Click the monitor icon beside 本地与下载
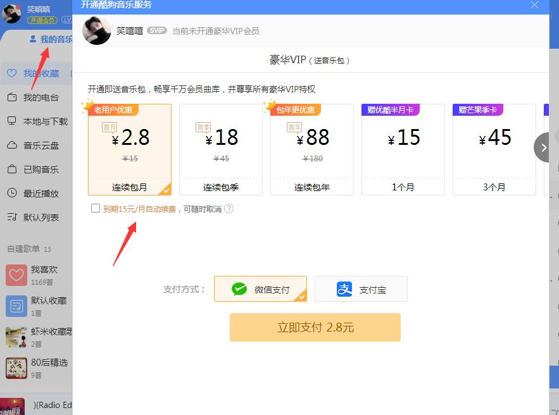 point(12,121)
